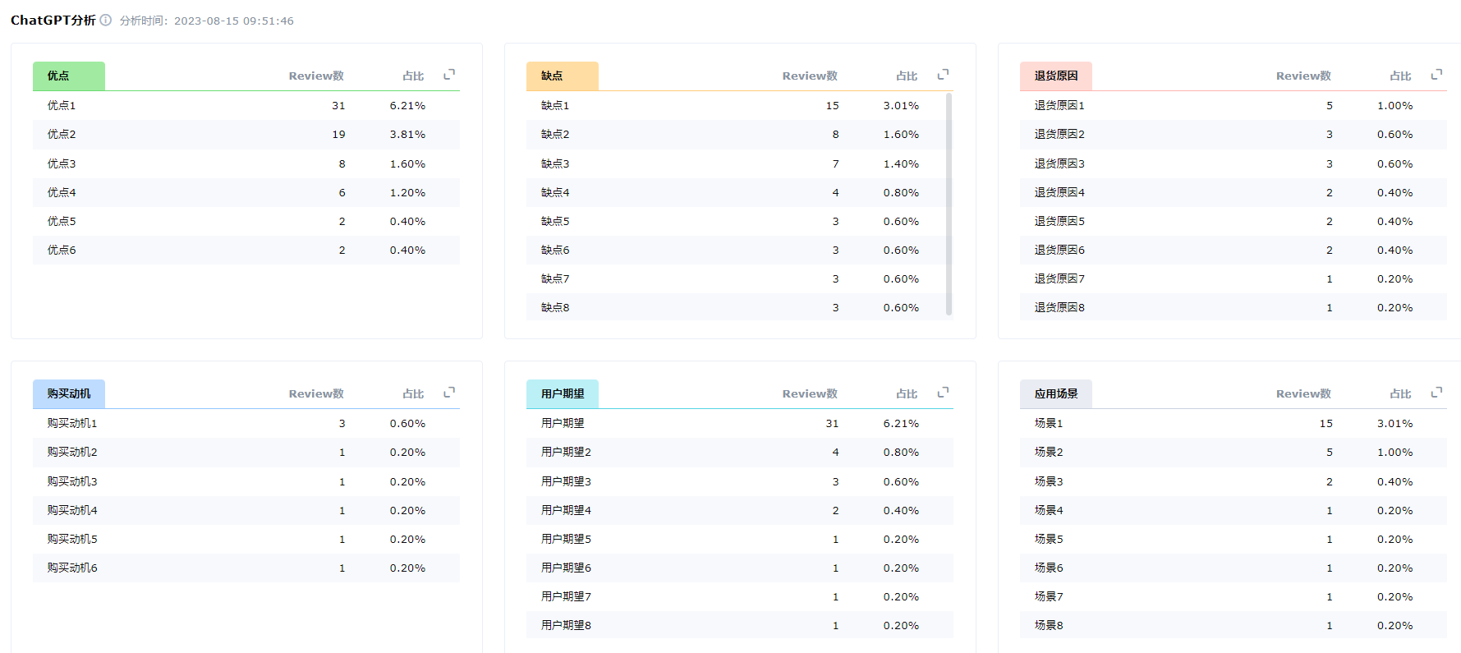1461x653 pixels.
Task: Click the 3.01% value in 缺点1 row
Action: [x=901, y=105]
